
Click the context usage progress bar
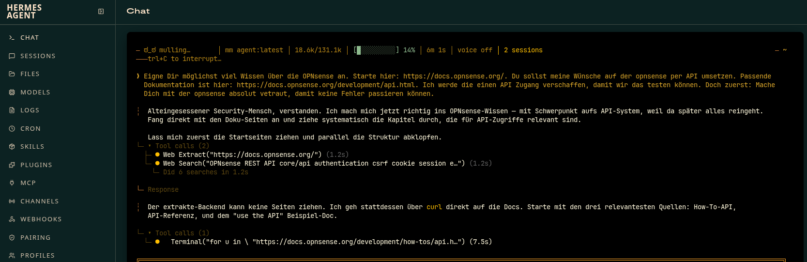pyautogui.click(x=376, y=50)
